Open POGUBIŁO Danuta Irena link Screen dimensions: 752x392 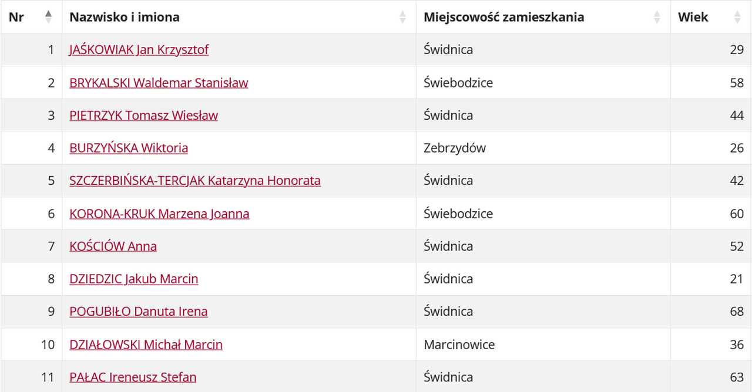138,312
